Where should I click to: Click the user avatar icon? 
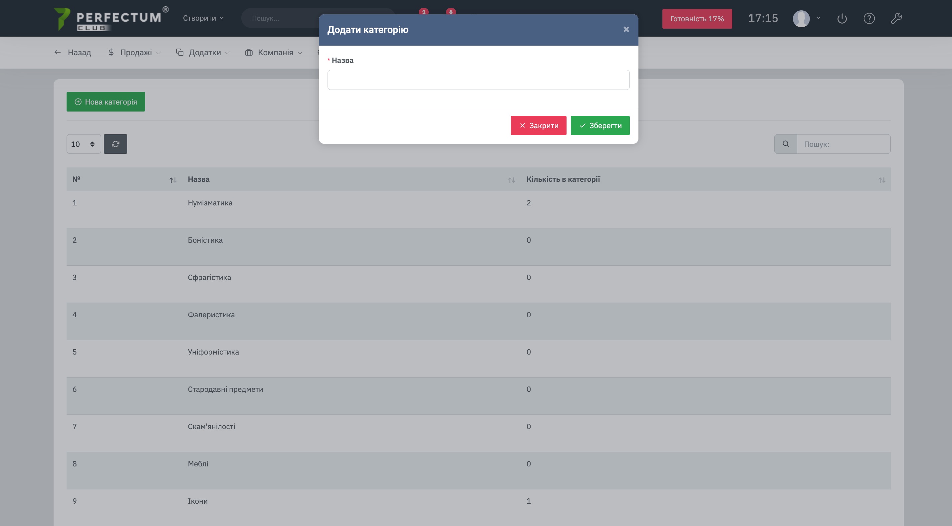coord(801,19)
